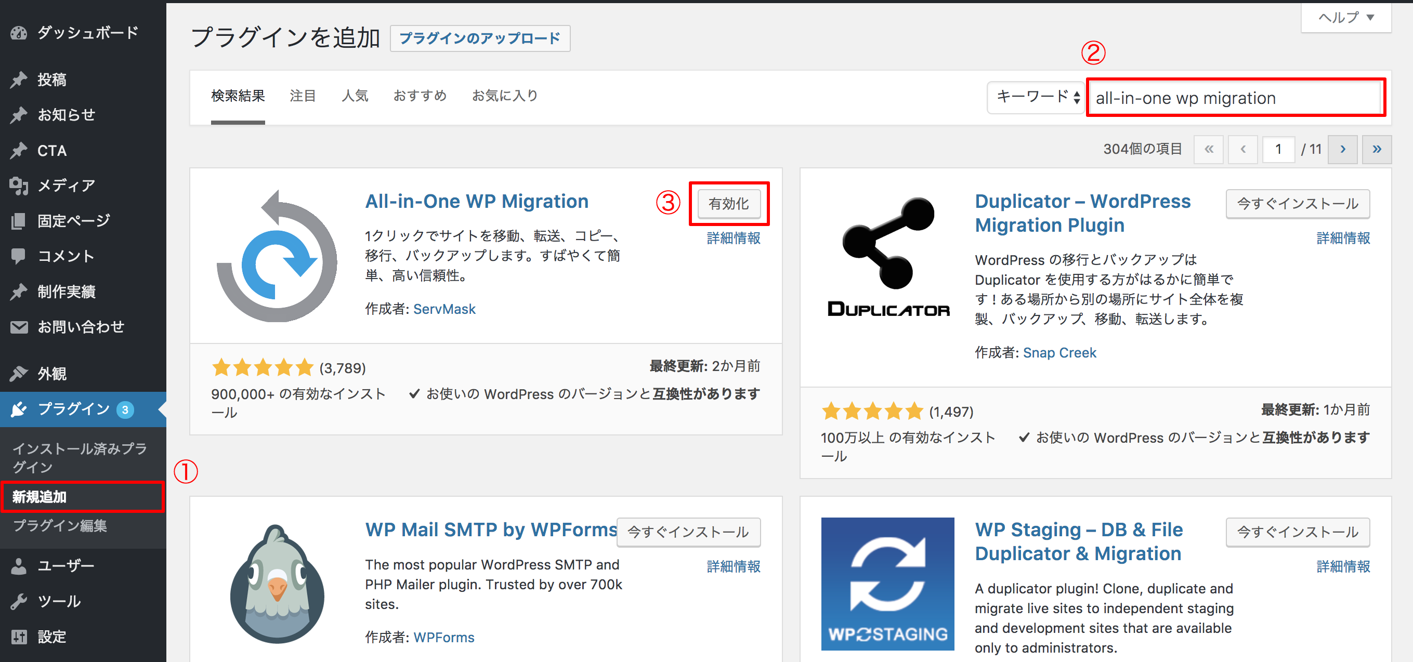Open the ServMask author link
1413x662 pixels.
(x=444, y=309)
